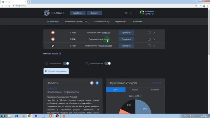The height and width of the screenshot is (118, 210).
Task: Go to next news item arrow
Action: click(97, 83)
